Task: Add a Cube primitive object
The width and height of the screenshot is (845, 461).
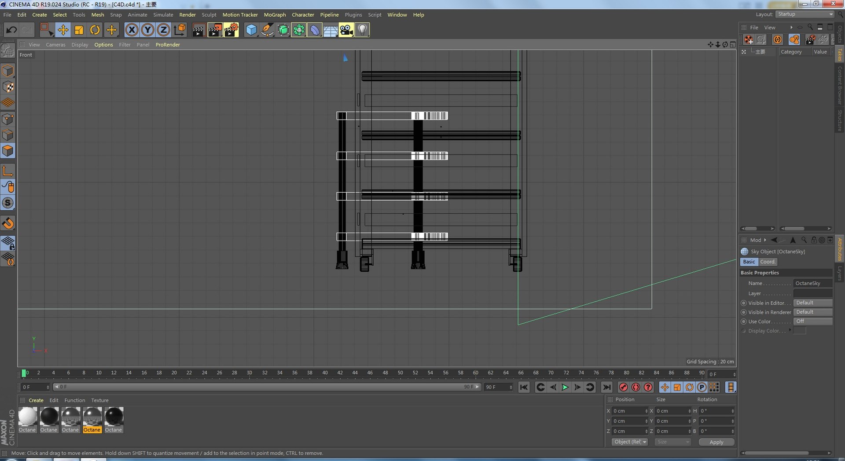Action: [x=251, y=30]
